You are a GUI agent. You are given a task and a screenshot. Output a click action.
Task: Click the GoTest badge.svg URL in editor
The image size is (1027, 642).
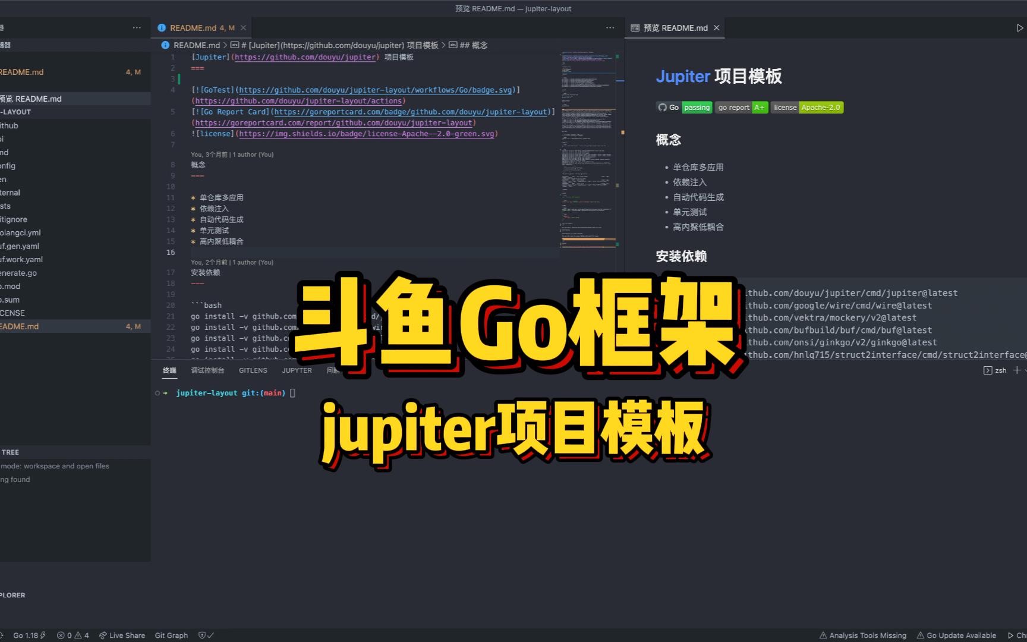(376, 90)
